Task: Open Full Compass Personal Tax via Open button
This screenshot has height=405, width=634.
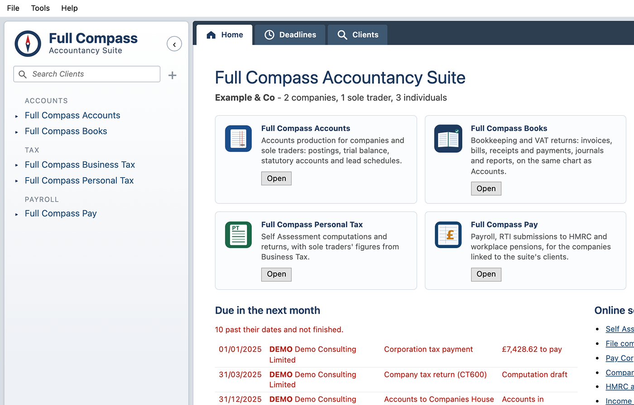Action: click(276, 274)
